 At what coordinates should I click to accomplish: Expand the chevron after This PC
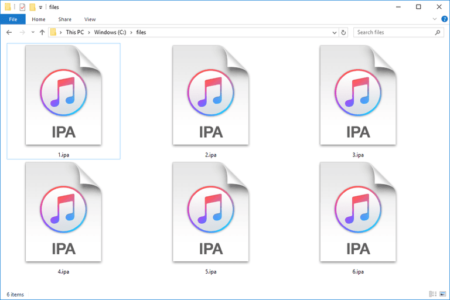pyautogui.click(x=89, y=32)
